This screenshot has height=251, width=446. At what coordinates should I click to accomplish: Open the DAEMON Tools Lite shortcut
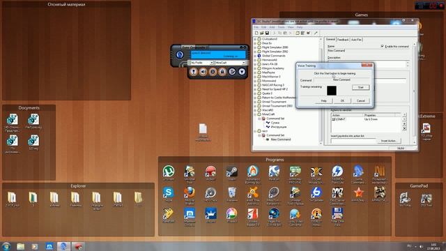pyautogui.click(x=337, y=174)
